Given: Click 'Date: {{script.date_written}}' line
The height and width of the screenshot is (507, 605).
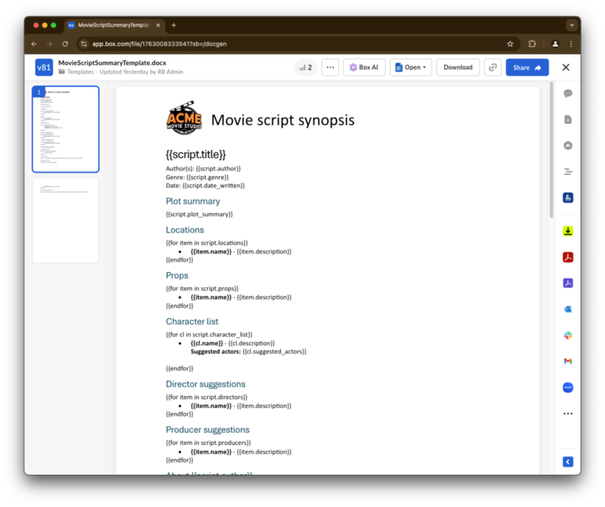Looking at the screenshot, I should pos(205,185).
